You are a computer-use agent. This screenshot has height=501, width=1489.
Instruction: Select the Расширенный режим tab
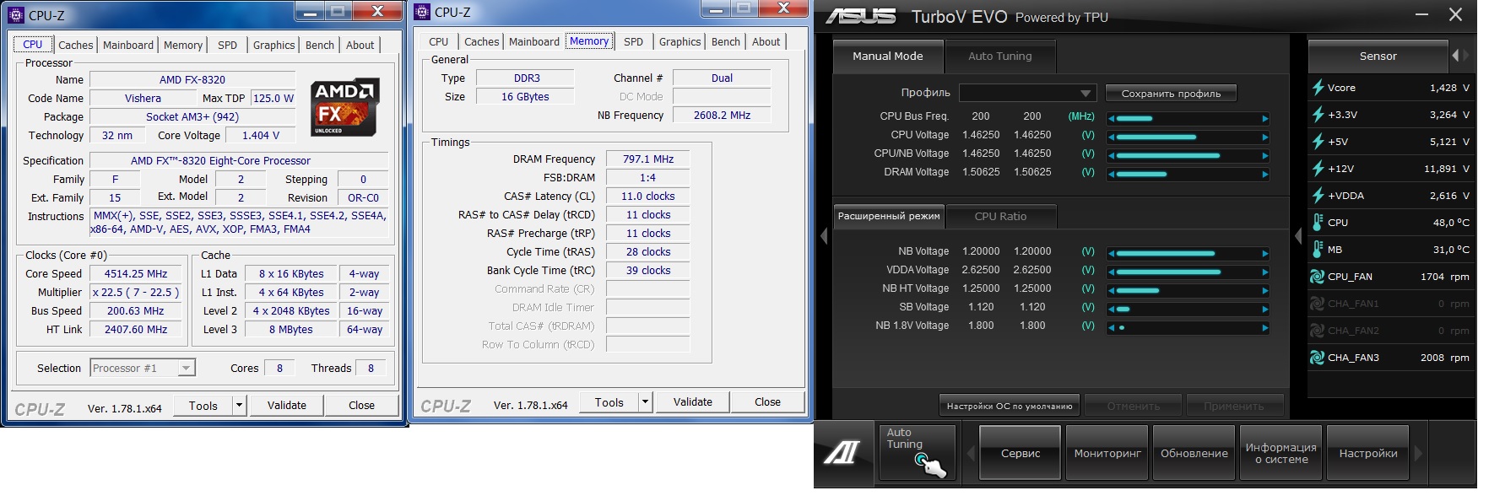pyautogui.click(x=889, y=217)
